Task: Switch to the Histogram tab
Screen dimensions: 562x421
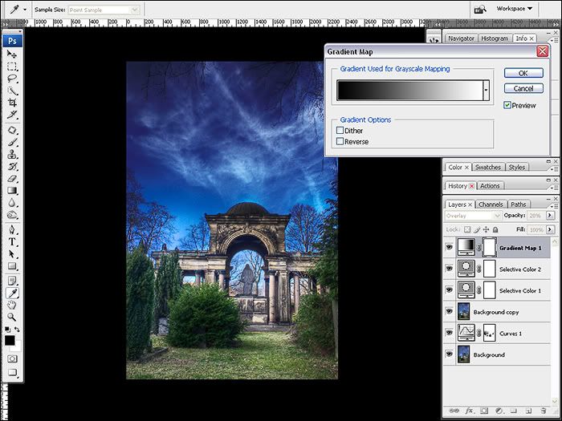Action: pos(495,38)
